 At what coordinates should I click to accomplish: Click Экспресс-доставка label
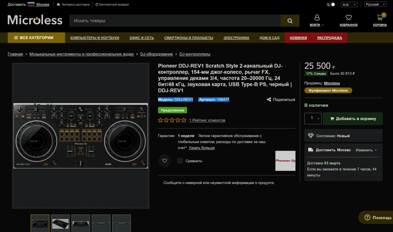(x=75, y=5)
